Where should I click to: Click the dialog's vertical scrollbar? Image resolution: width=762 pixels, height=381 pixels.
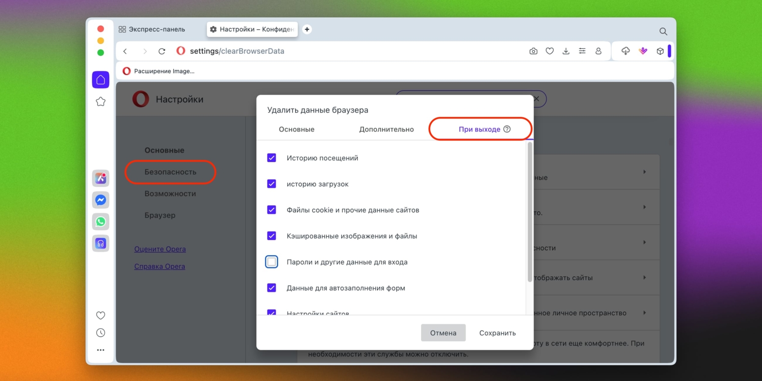click(530, 212)
